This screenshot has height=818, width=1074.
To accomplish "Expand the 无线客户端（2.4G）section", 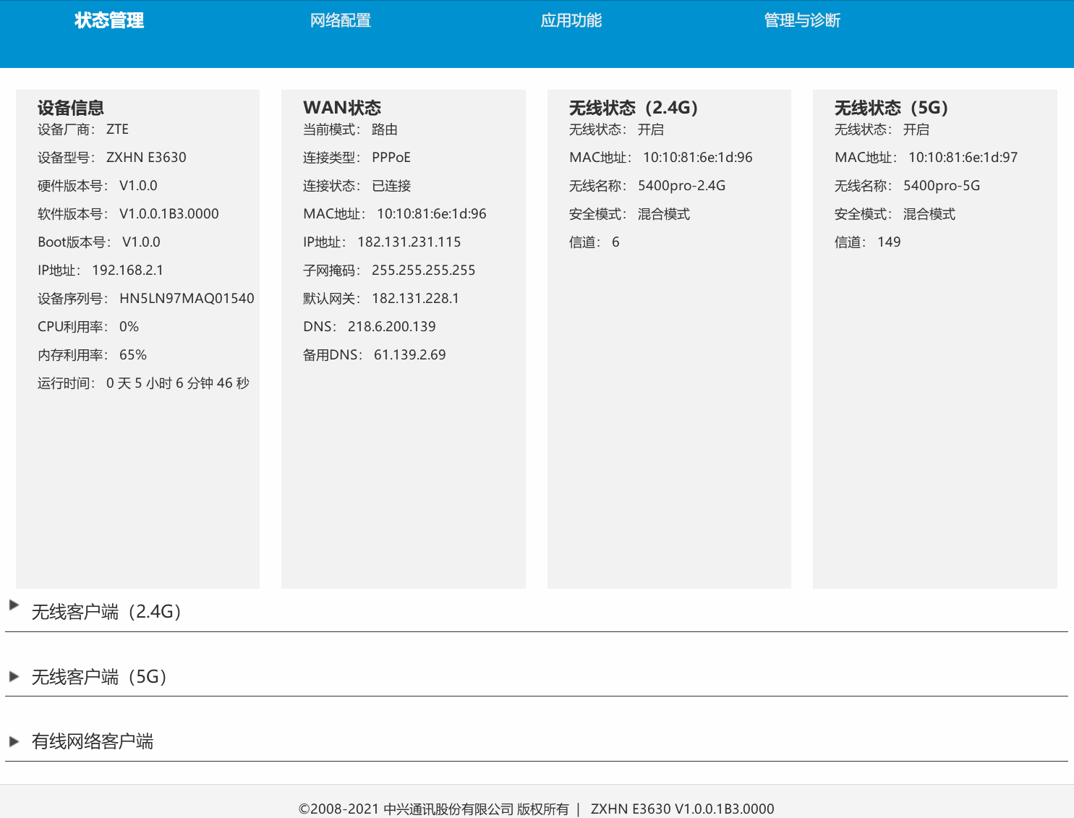I will pyautogui.click(x=106, y=612).
